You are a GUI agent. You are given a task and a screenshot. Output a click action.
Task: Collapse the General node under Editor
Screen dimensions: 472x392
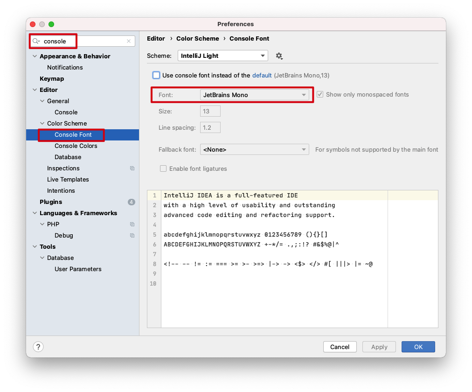[42, 101]
